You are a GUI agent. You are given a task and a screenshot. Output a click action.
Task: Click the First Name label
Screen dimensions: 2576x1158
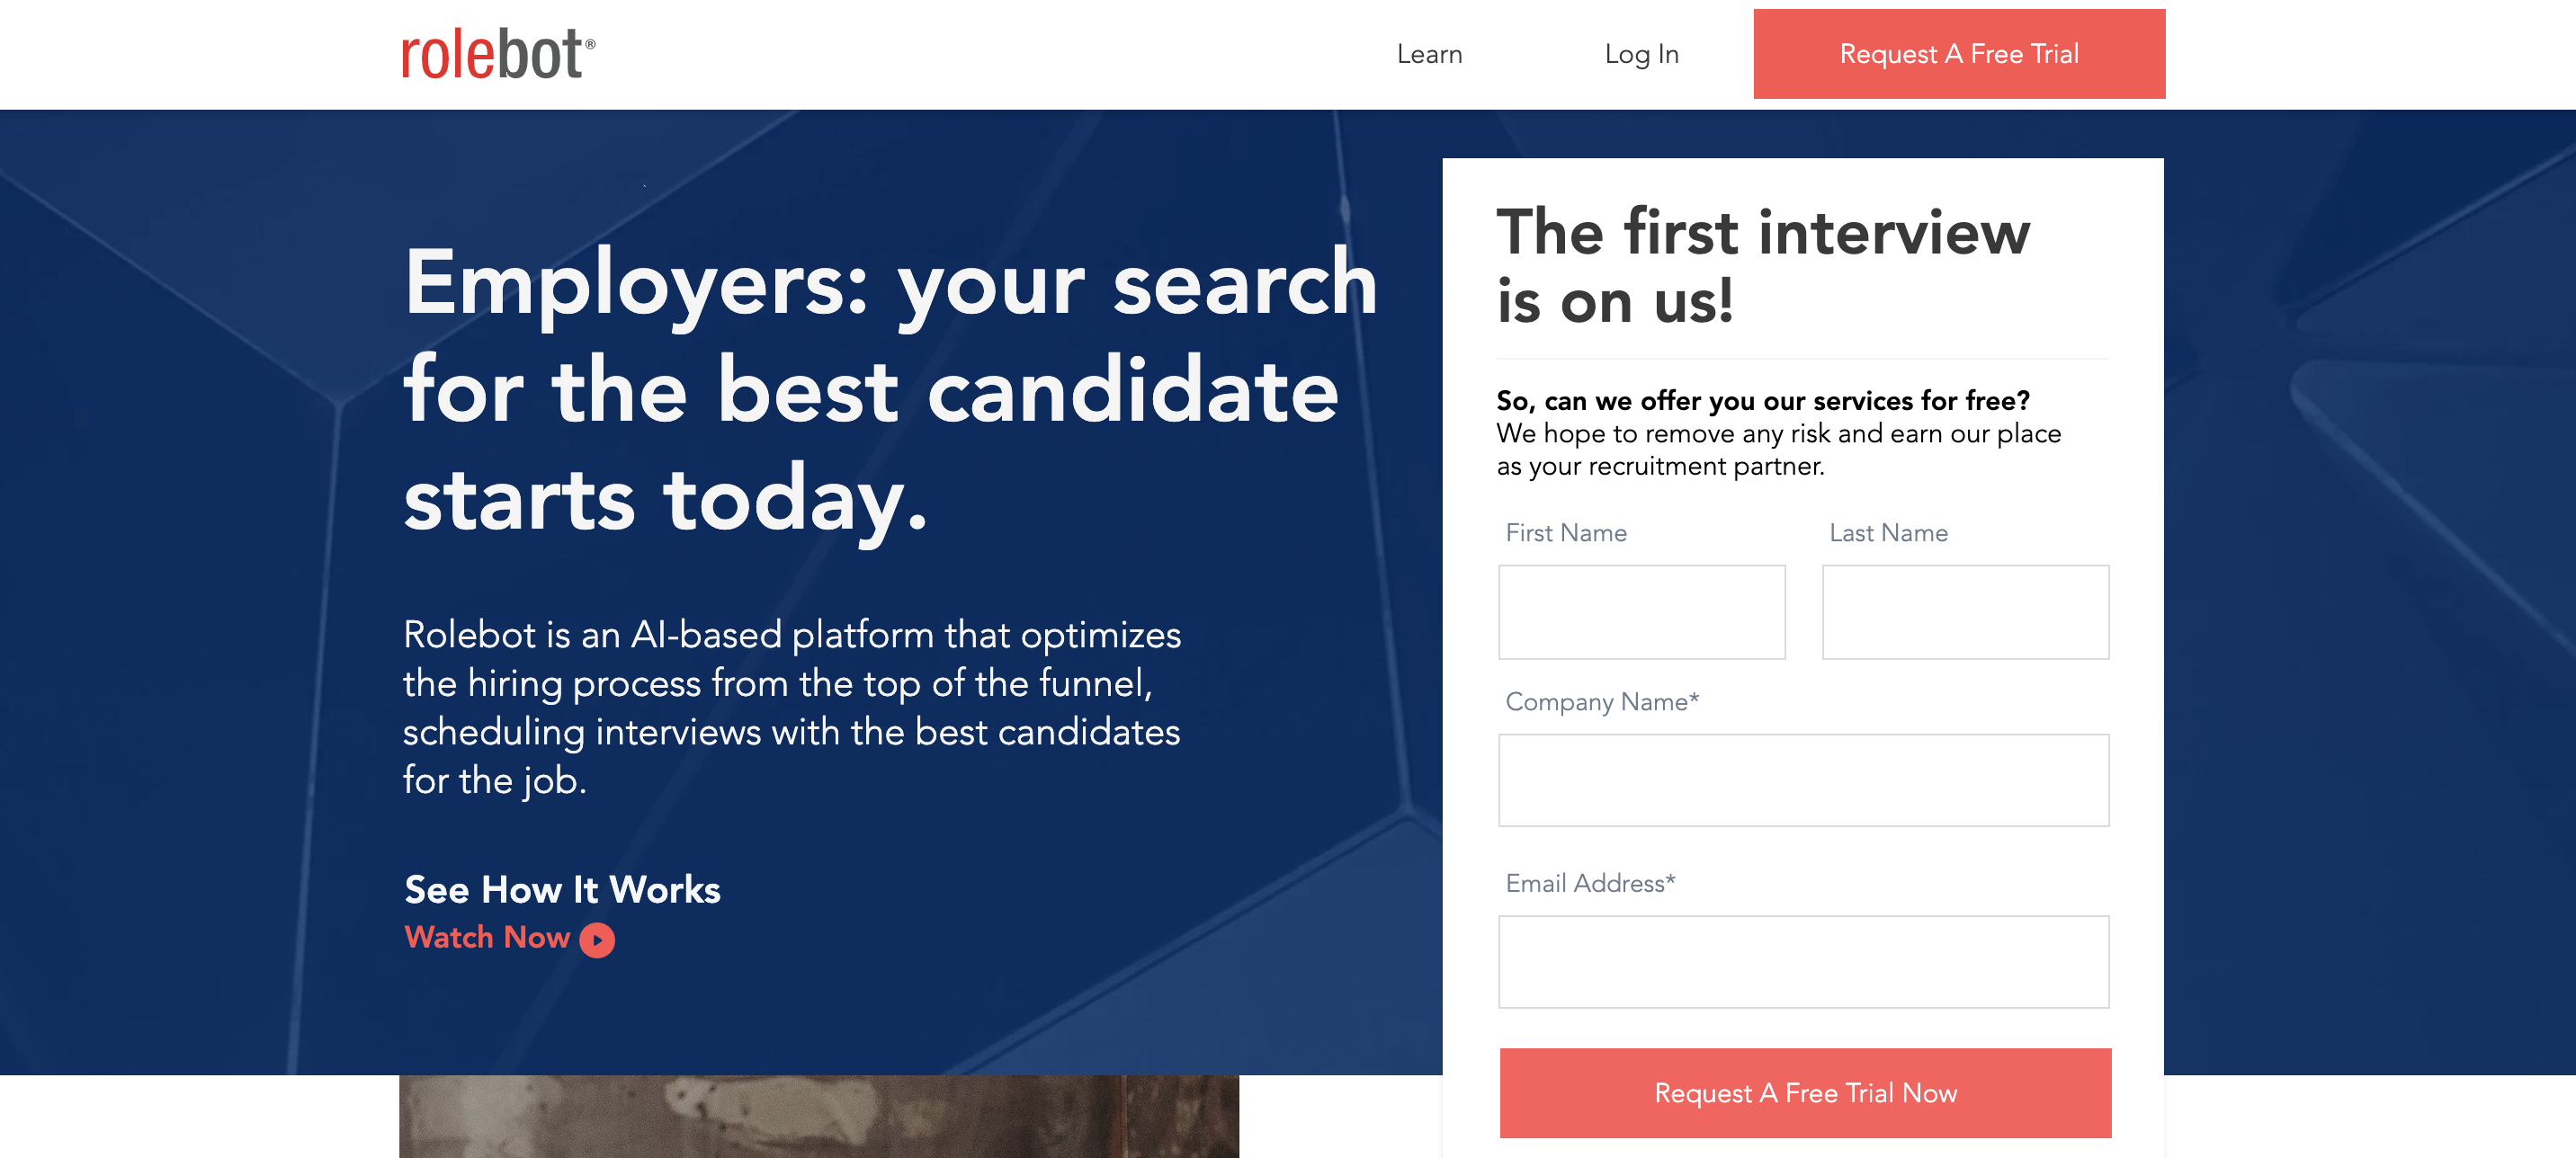coord(1566,533)
